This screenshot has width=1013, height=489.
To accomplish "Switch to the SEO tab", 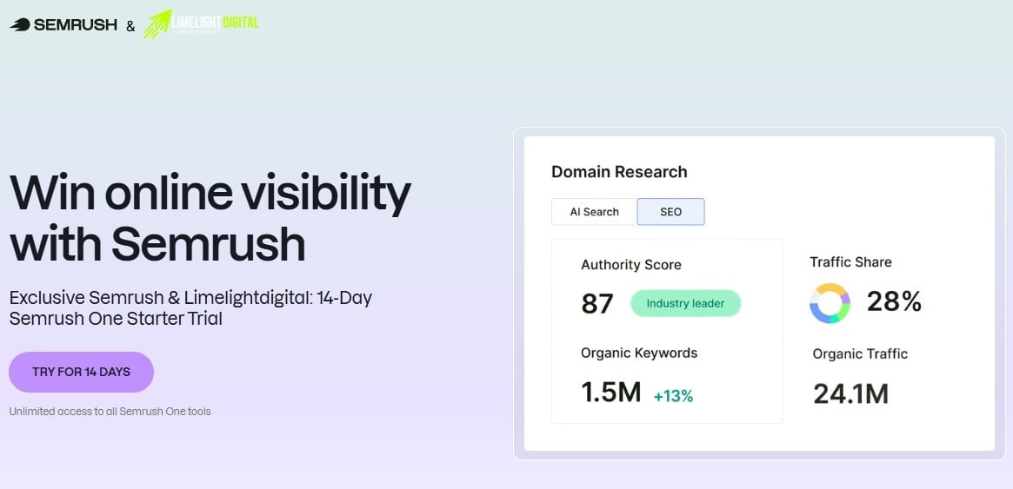I will coord(670,212).
